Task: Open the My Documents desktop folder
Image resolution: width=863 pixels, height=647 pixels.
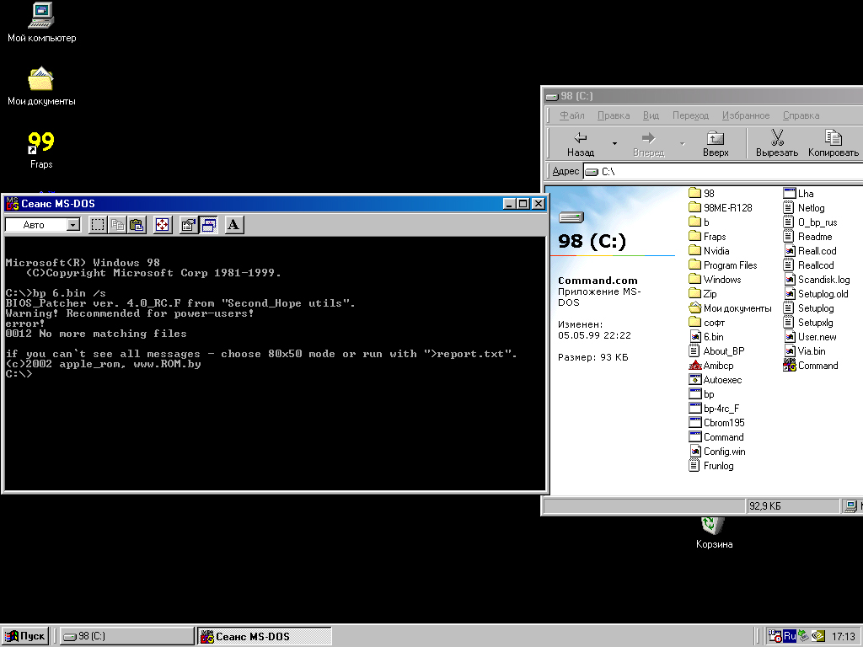Action: [x=41, y=86]
